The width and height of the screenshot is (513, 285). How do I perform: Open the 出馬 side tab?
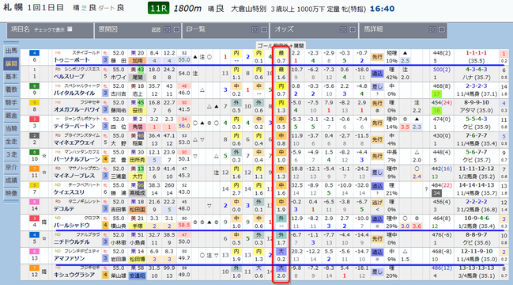[11, 51]
